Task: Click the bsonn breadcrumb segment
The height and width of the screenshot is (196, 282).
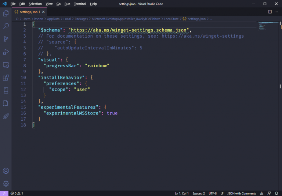Action: pos(39,19)
